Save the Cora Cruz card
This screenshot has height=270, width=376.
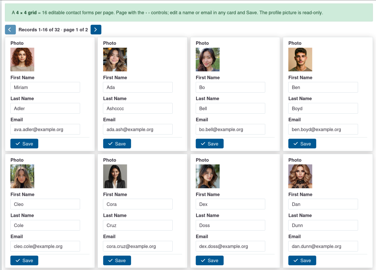pos(117,260)
